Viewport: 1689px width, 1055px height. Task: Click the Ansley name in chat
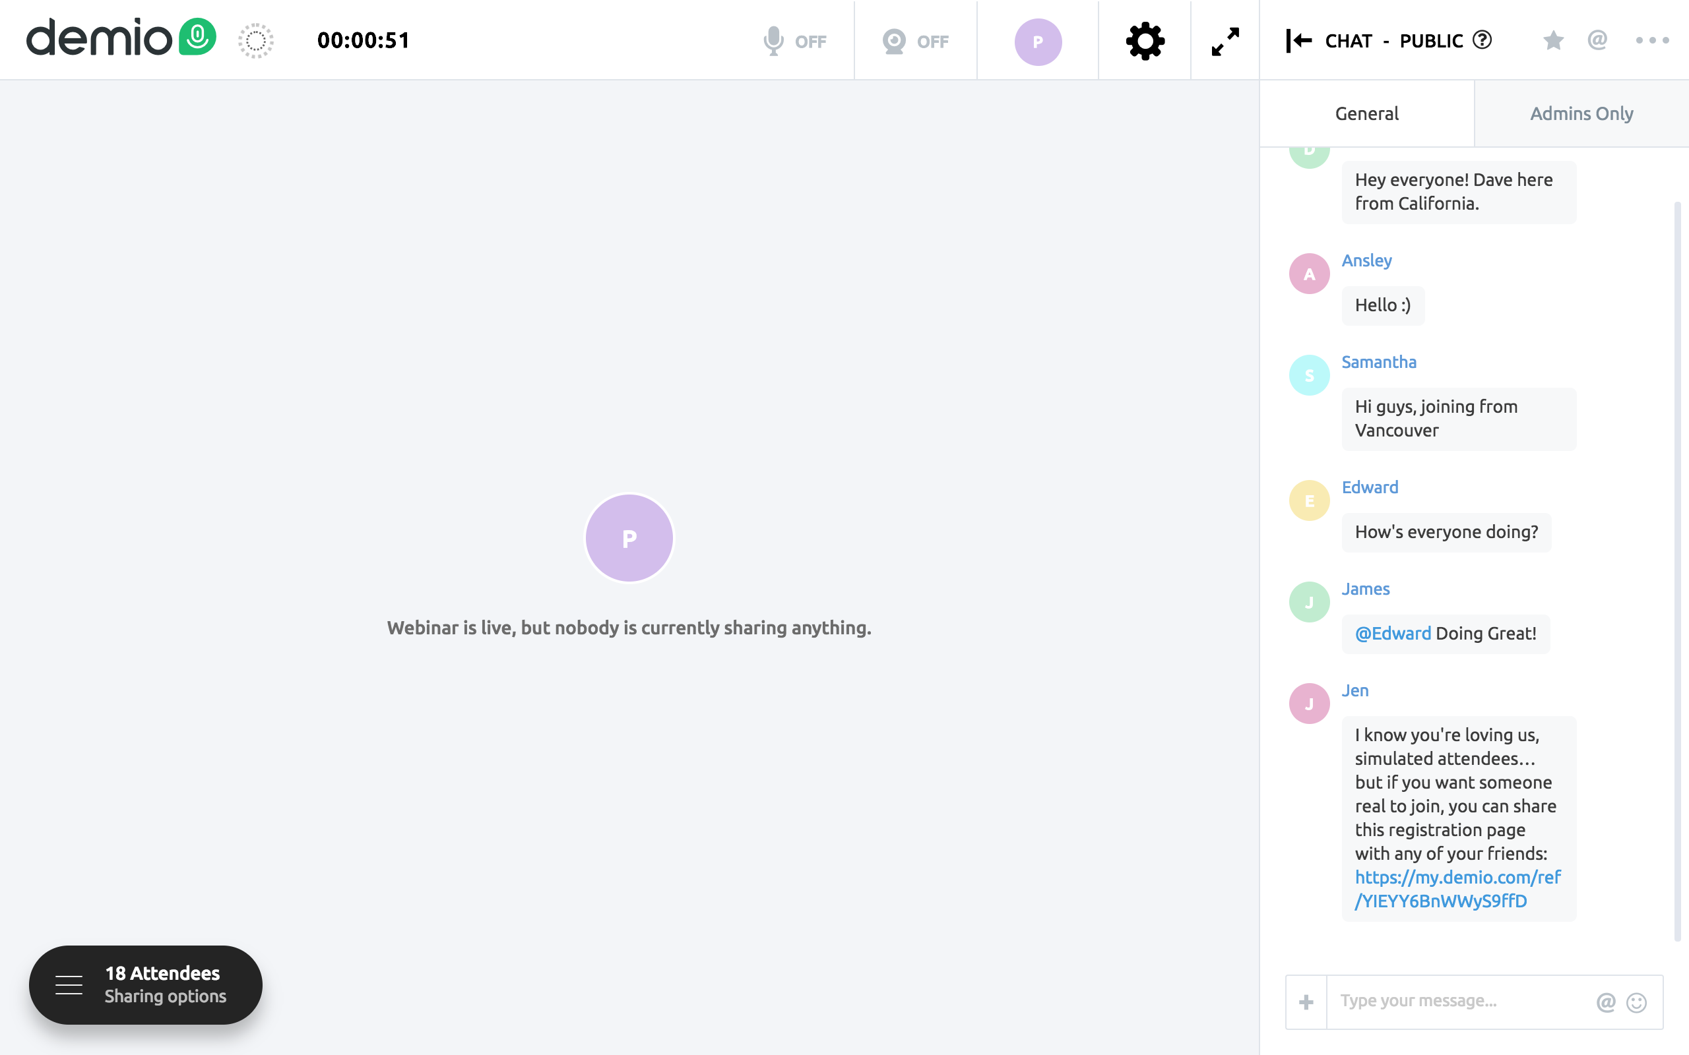click(1366, 260)
